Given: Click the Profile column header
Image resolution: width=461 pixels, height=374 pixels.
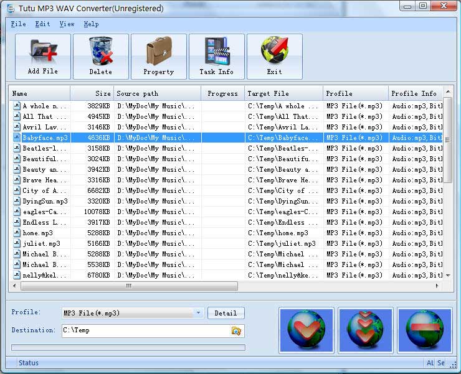Looking at the screenshot, I should 356,93.
